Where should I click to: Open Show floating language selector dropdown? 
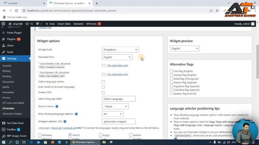(113, 114)
